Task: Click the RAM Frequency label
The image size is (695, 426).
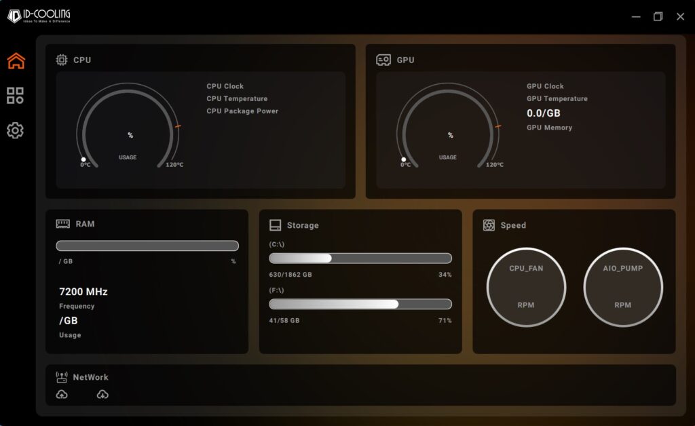Action: pos(77,306)
